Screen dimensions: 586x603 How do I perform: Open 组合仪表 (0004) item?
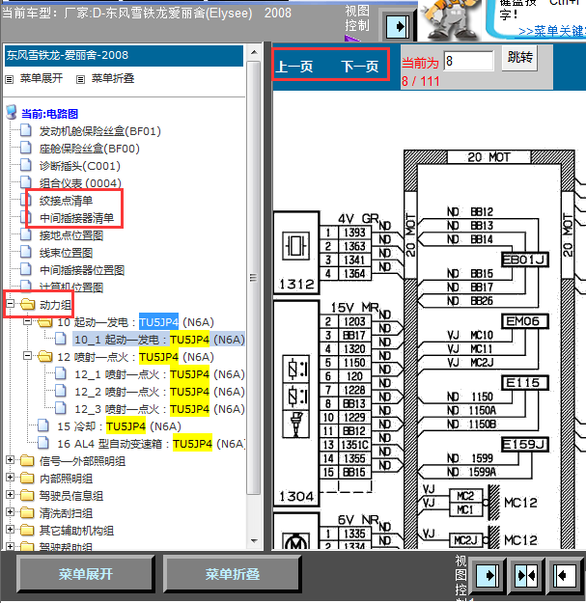pos(80,183)
